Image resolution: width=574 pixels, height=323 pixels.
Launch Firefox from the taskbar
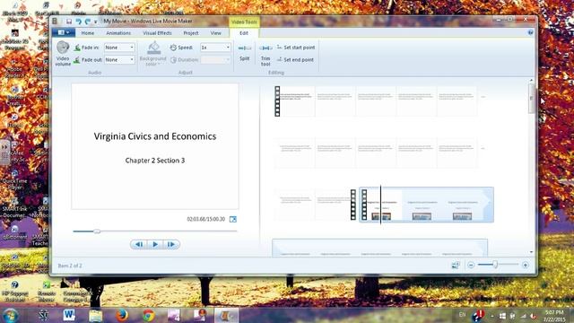[x=122, y=315]
